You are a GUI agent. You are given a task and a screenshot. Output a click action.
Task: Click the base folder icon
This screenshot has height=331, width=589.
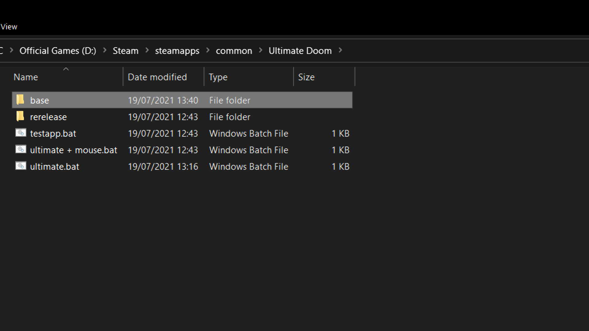click(20, 100)
